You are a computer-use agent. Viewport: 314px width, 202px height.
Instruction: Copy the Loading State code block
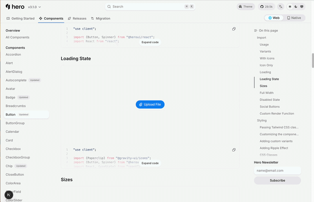coord(234,150)
